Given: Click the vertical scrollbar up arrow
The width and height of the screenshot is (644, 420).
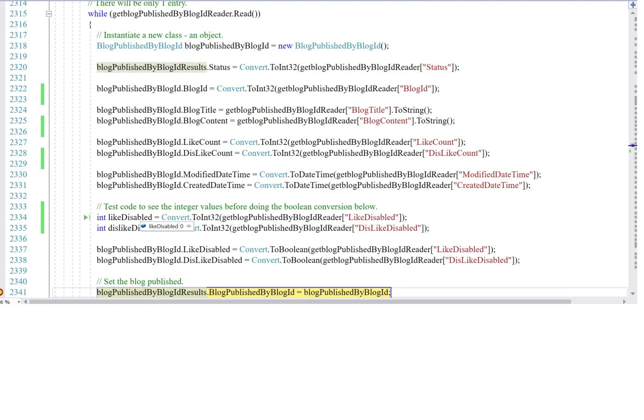Looking at the screenshot, I should coord(633,13).
